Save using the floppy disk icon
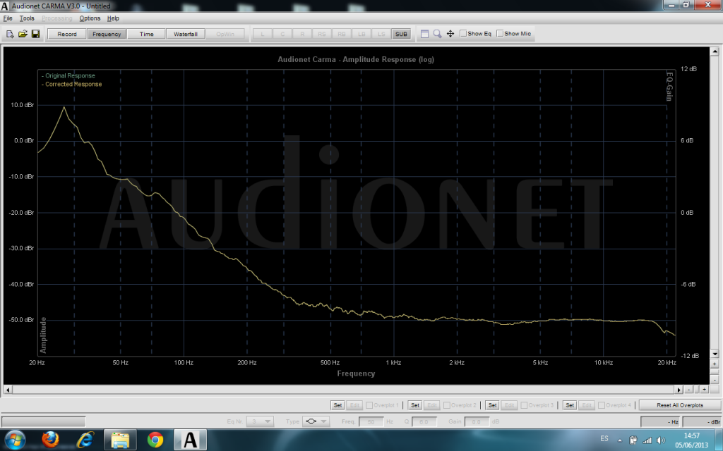The height and width of the screenshot is (451, 723). 35,34
